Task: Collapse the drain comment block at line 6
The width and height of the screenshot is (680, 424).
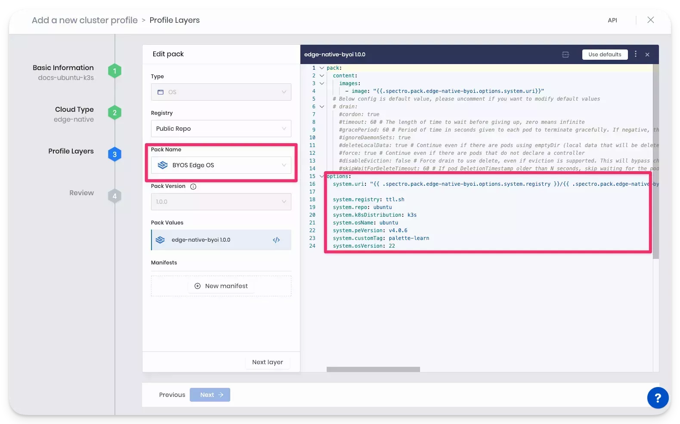Action: tap(321, 107)
